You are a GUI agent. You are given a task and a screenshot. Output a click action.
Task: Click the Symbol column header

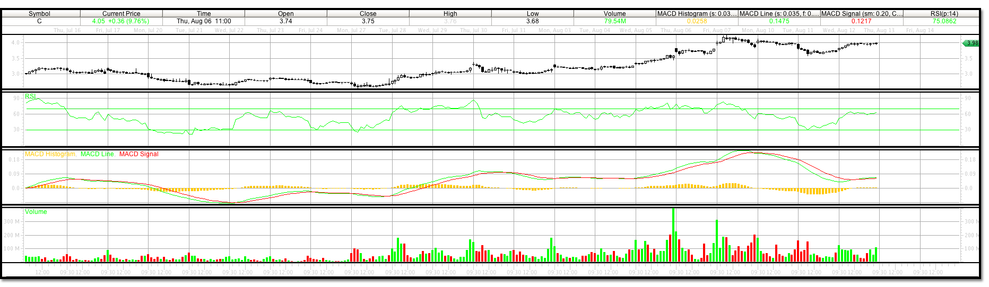pos(39,14)
